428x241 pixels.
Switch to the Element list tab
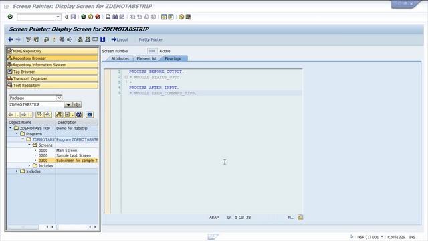(x=146, y=58)
